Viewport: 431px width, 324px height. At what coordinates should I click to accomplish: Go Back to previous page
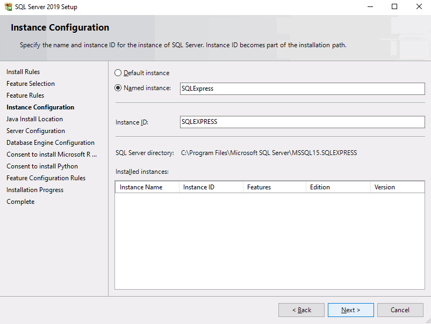tap(301, 310)
